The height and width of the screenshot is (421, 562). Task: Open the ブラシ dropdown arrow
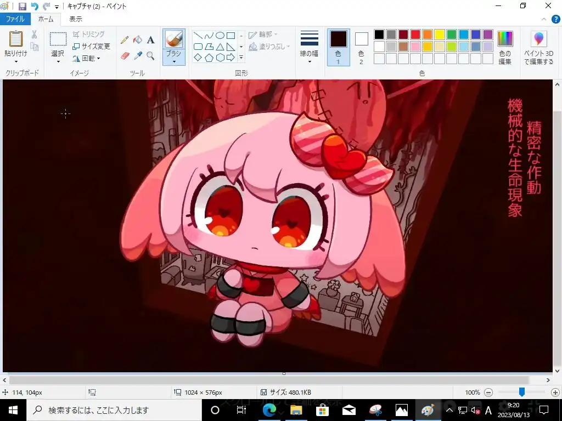pyautogui.click(x=174, y=61)
